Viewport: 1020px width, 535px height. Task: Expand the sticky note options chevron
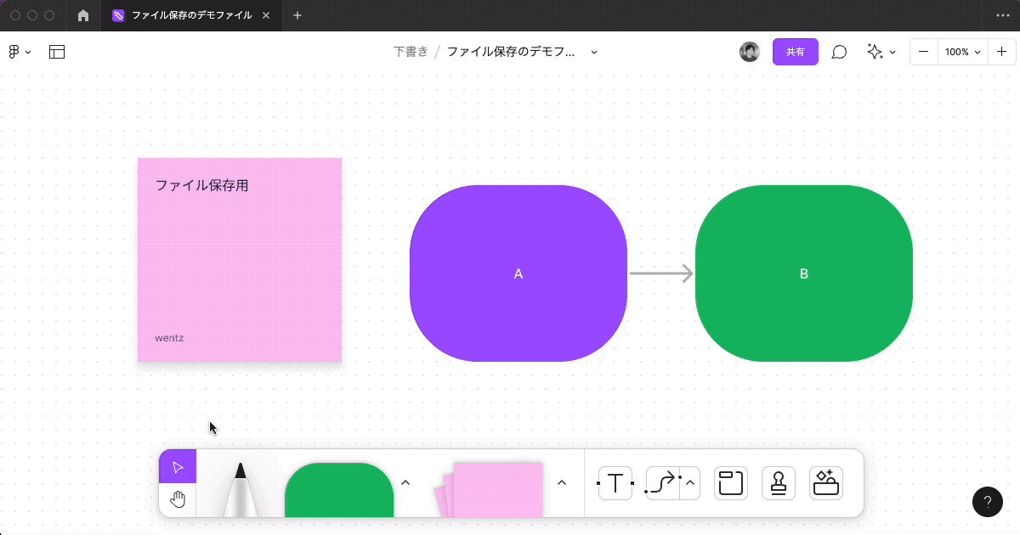point(561,481)
